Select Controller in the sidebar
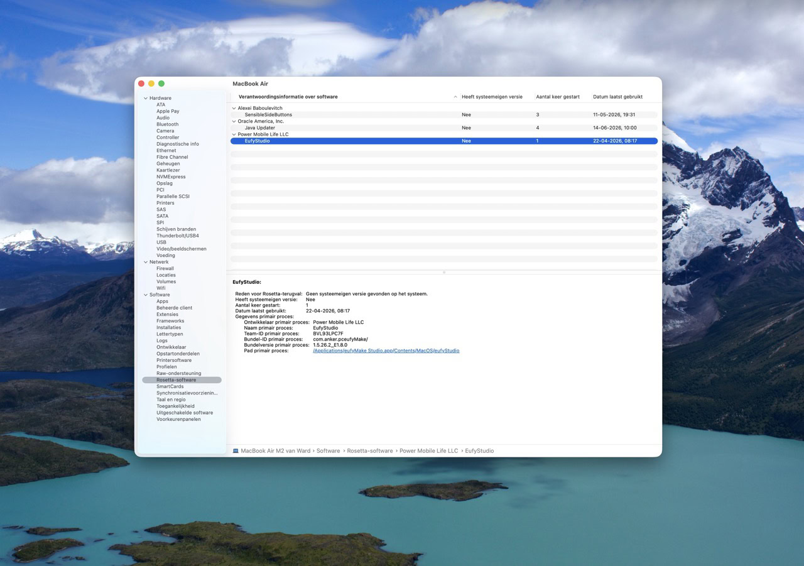 coord(168,138)
